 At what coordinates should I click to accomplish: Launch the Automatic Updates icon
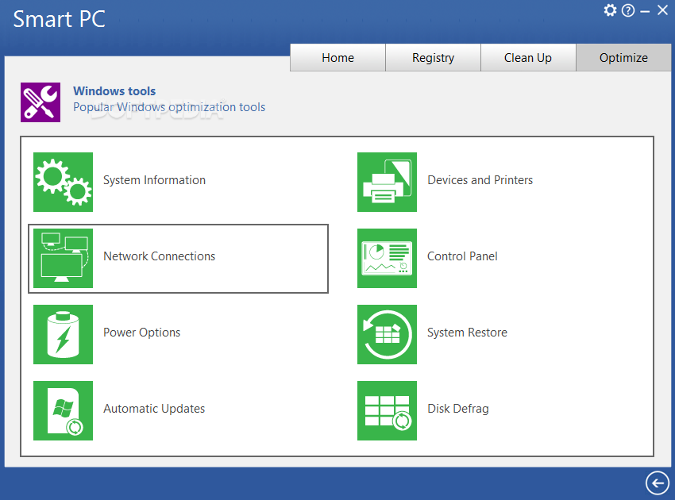pyautogui.click(x=63, y=410)
